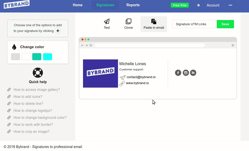Click the Free Trial badge
Viewport: 249px width, 151px height.
[180, 5]
